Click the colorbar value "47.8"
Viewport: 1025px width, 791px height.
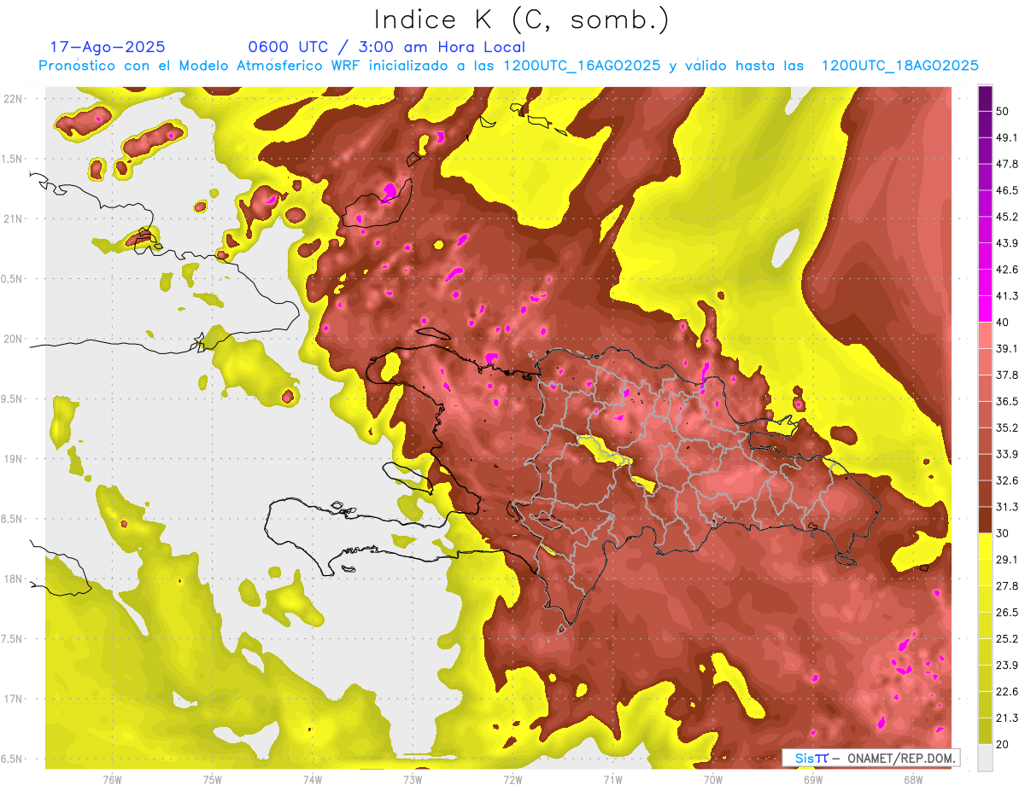pyautogui.click(x=1007, y=164)
